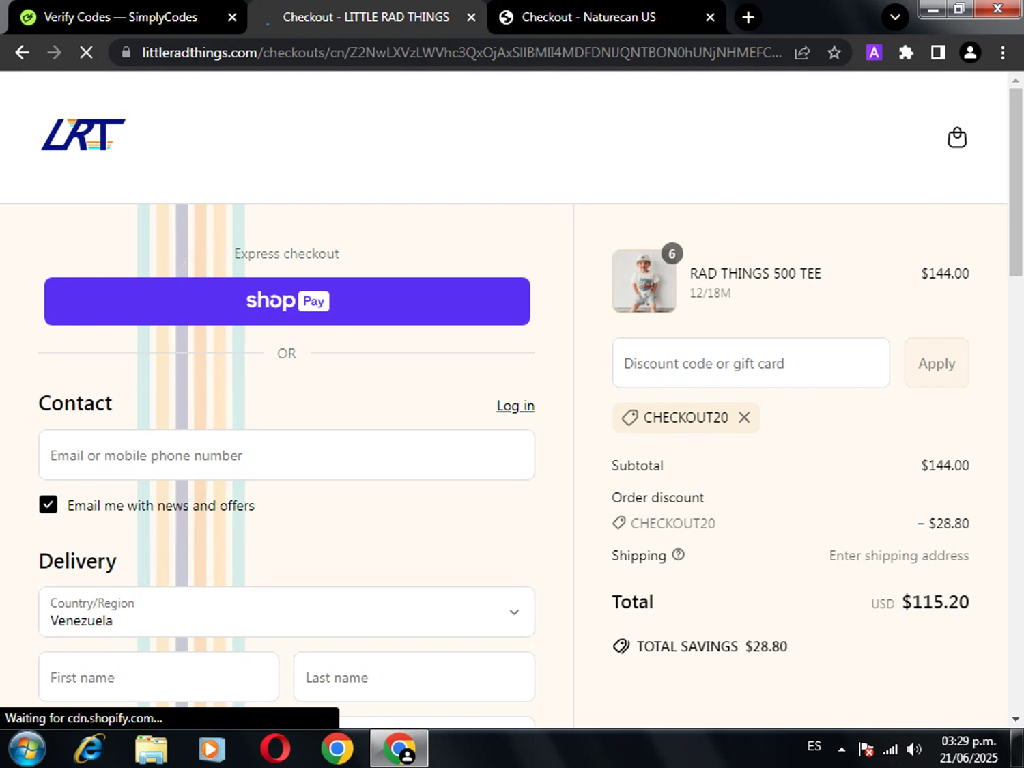The height and width of the screenshot is (768, 1024).
Task: Open the tab search dropdown arrow
Action: tap(895, 18)
